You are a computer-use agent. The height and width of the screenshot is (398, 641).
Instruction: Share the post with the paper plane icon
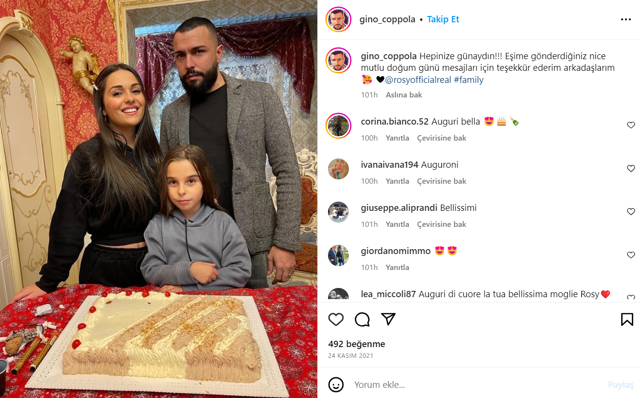point(388,319)
